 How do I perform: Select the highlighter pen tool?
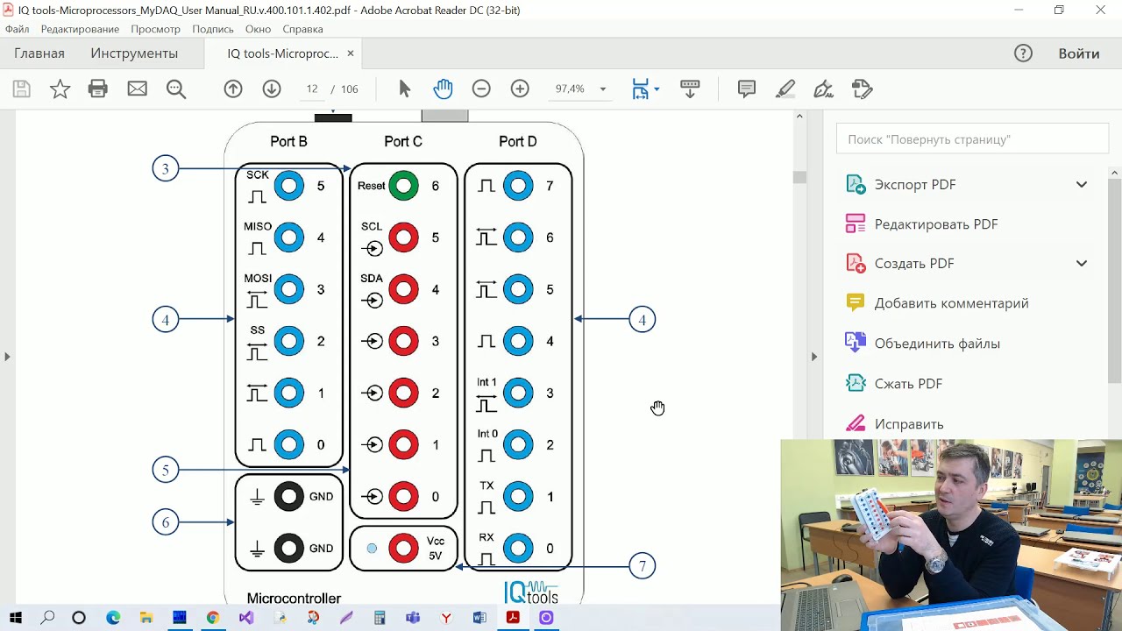coord(785,89)
